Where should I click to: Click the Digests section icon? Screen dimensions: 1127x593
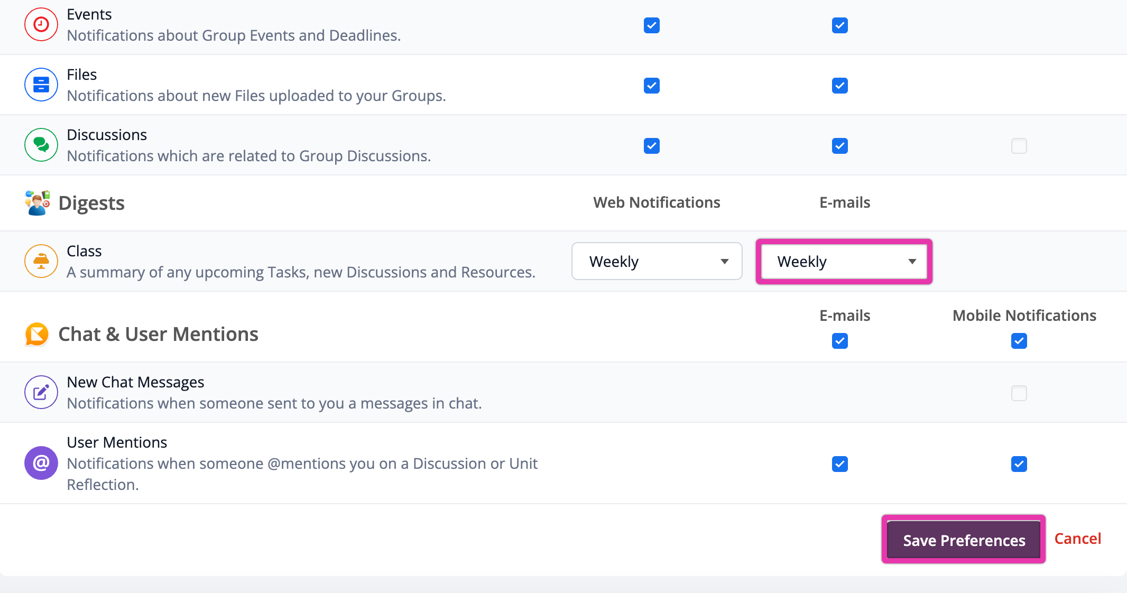click(x=38, y=203)
